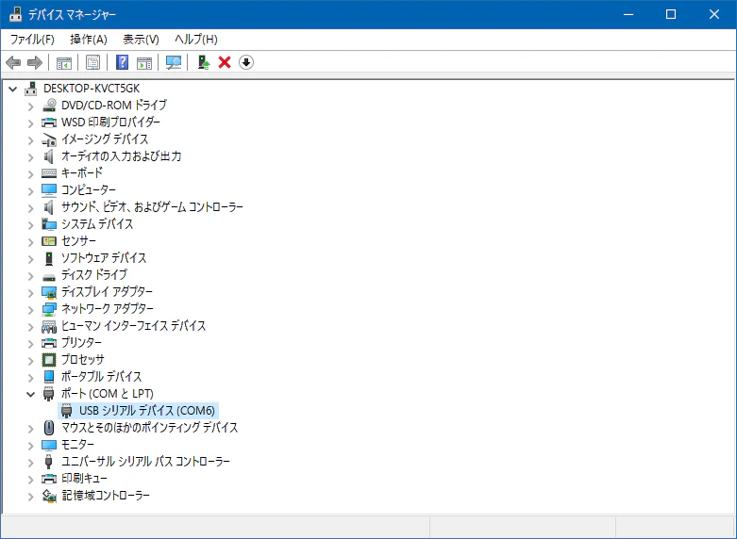Maximize the Device Manager window

(x=671, y=14)
